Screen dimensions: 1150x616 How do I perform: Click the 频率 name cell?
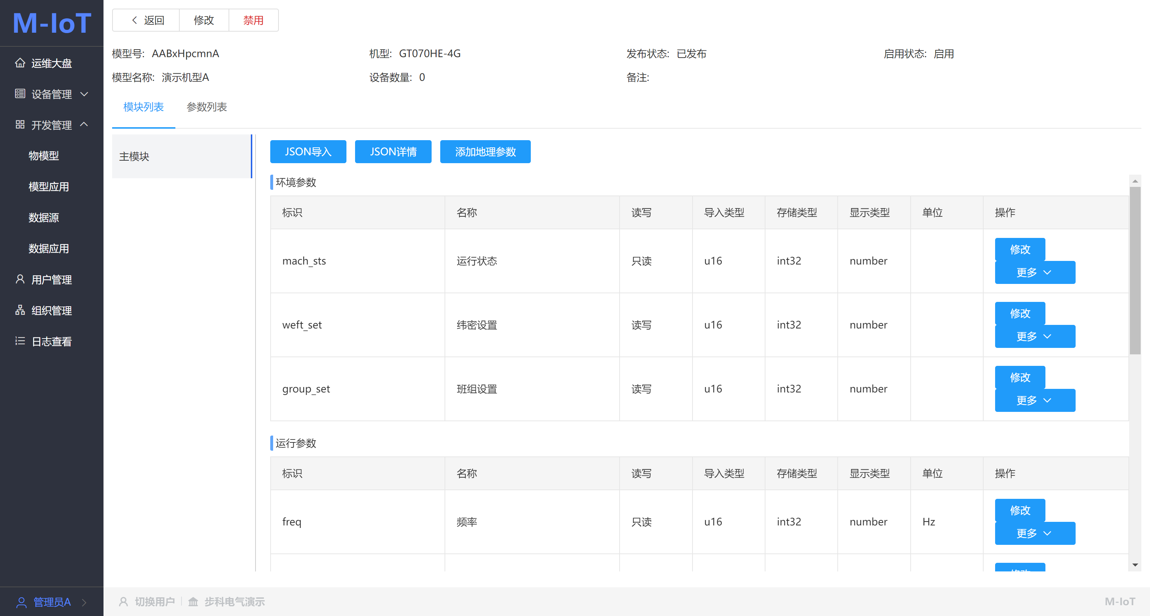532,522
